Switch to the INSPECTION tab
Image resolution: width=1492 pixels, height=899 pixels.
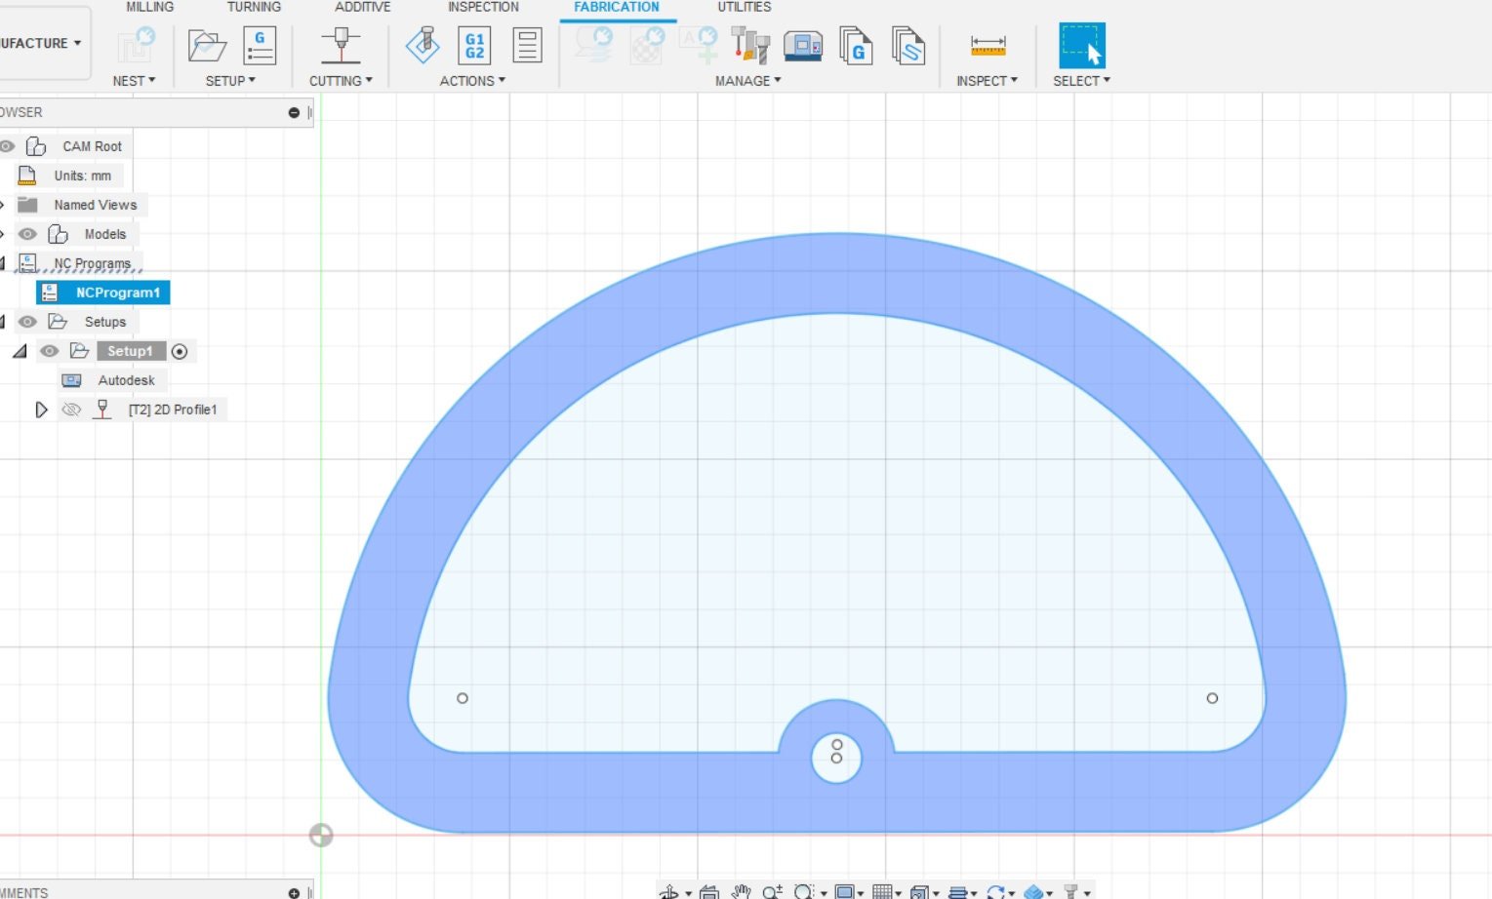click(x=483, y=7)
